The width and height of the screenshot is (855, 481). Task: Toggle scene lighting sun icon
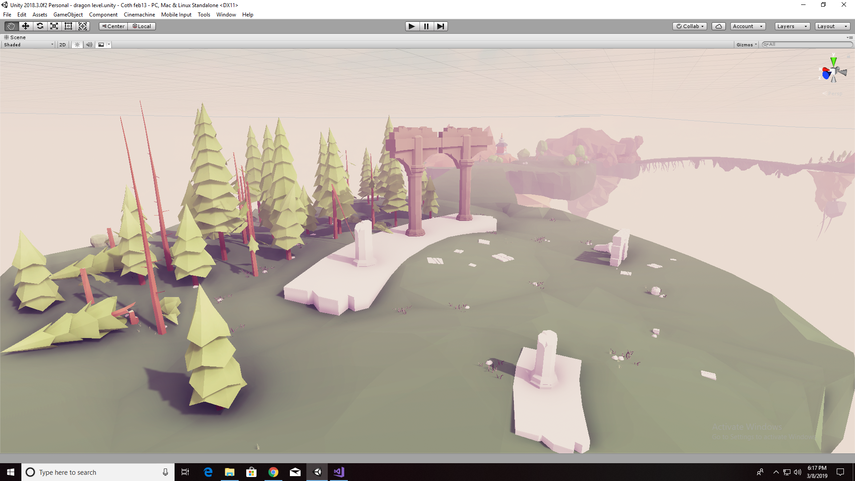point(77,45)
